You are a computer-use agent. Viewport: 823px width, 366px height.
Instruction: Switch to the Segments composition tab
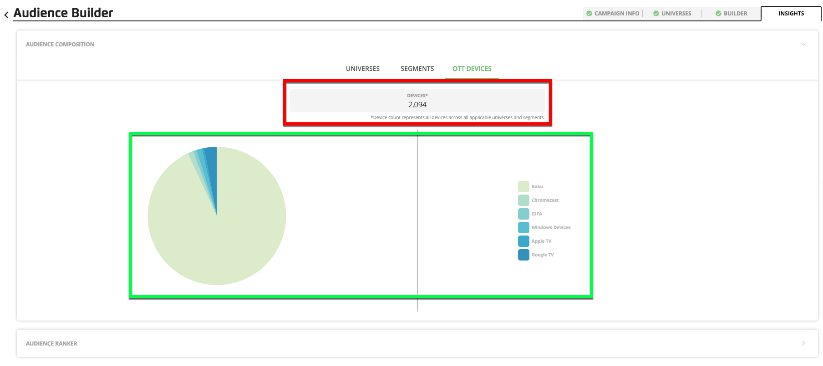(417, 69)
